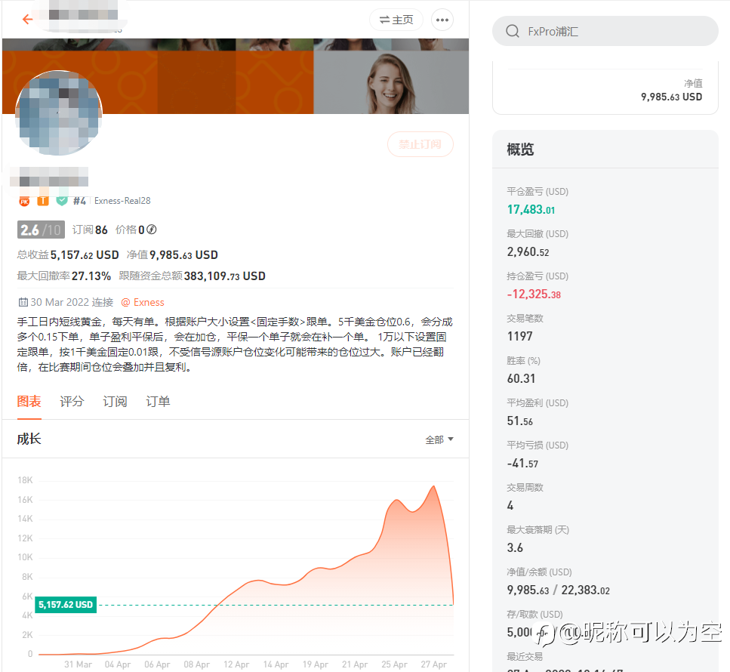Screen dimensions: 730x672
Task: Click the 禁止订阅 button
Action: pyautogui.click(x=420, y=144)
